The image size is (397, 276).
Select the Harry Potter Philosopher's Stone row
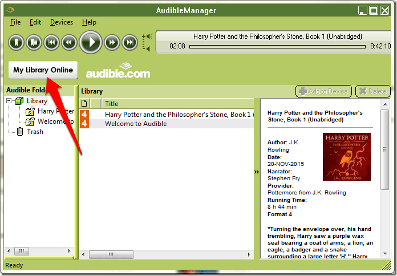coord(167,115)
